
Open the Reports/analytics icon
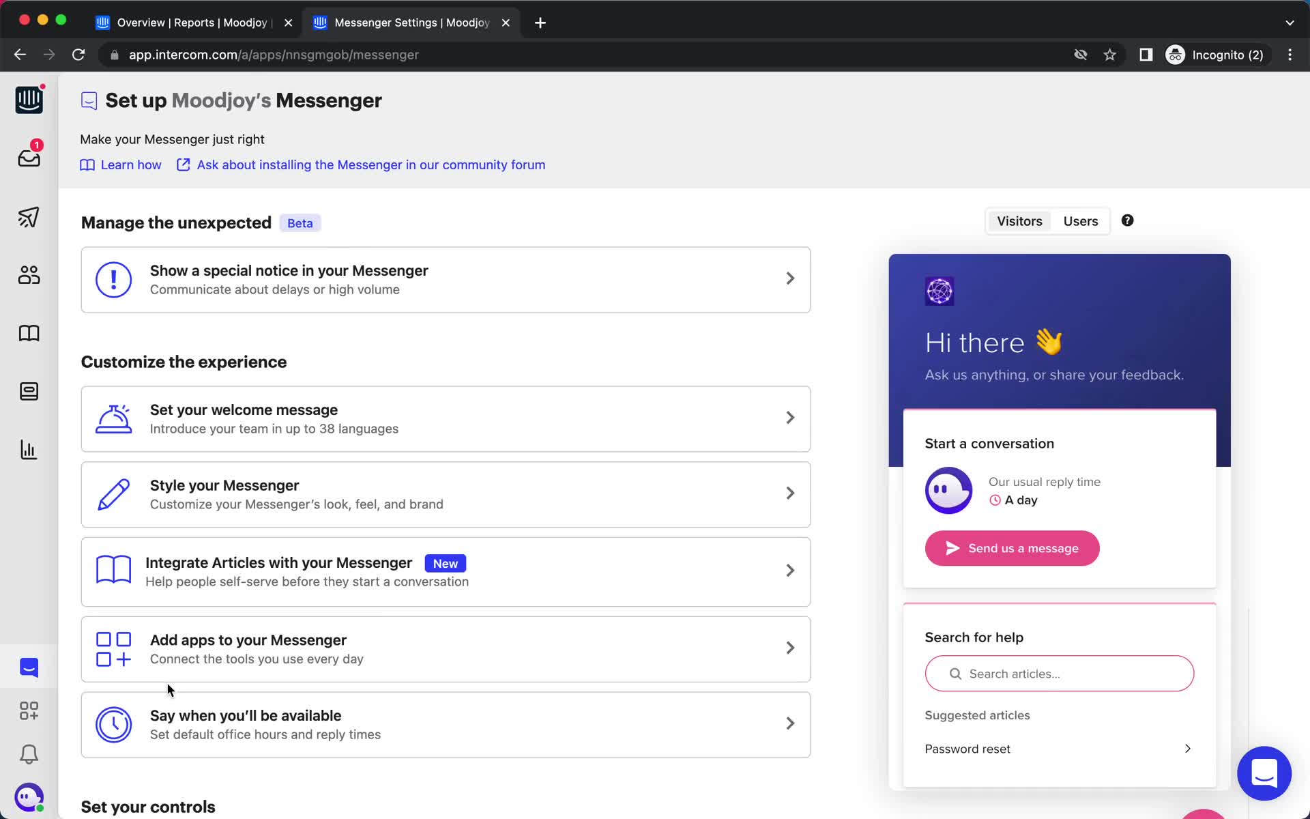[x=28, y=450]
